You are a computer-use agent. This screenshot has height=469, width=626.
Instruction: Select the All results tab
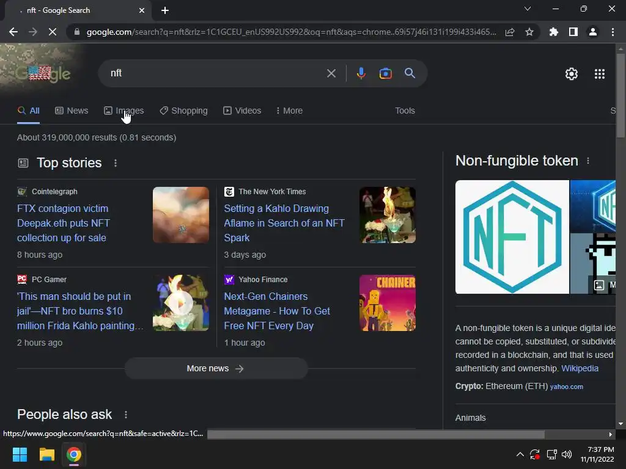pyautogui.click(x=29, y=111)
